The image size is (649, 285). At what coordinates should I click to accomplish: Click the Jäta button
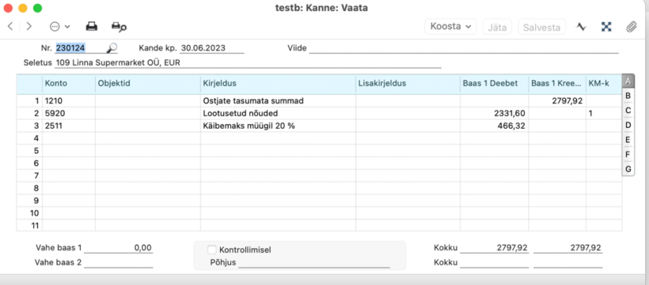tap(497, 28)
